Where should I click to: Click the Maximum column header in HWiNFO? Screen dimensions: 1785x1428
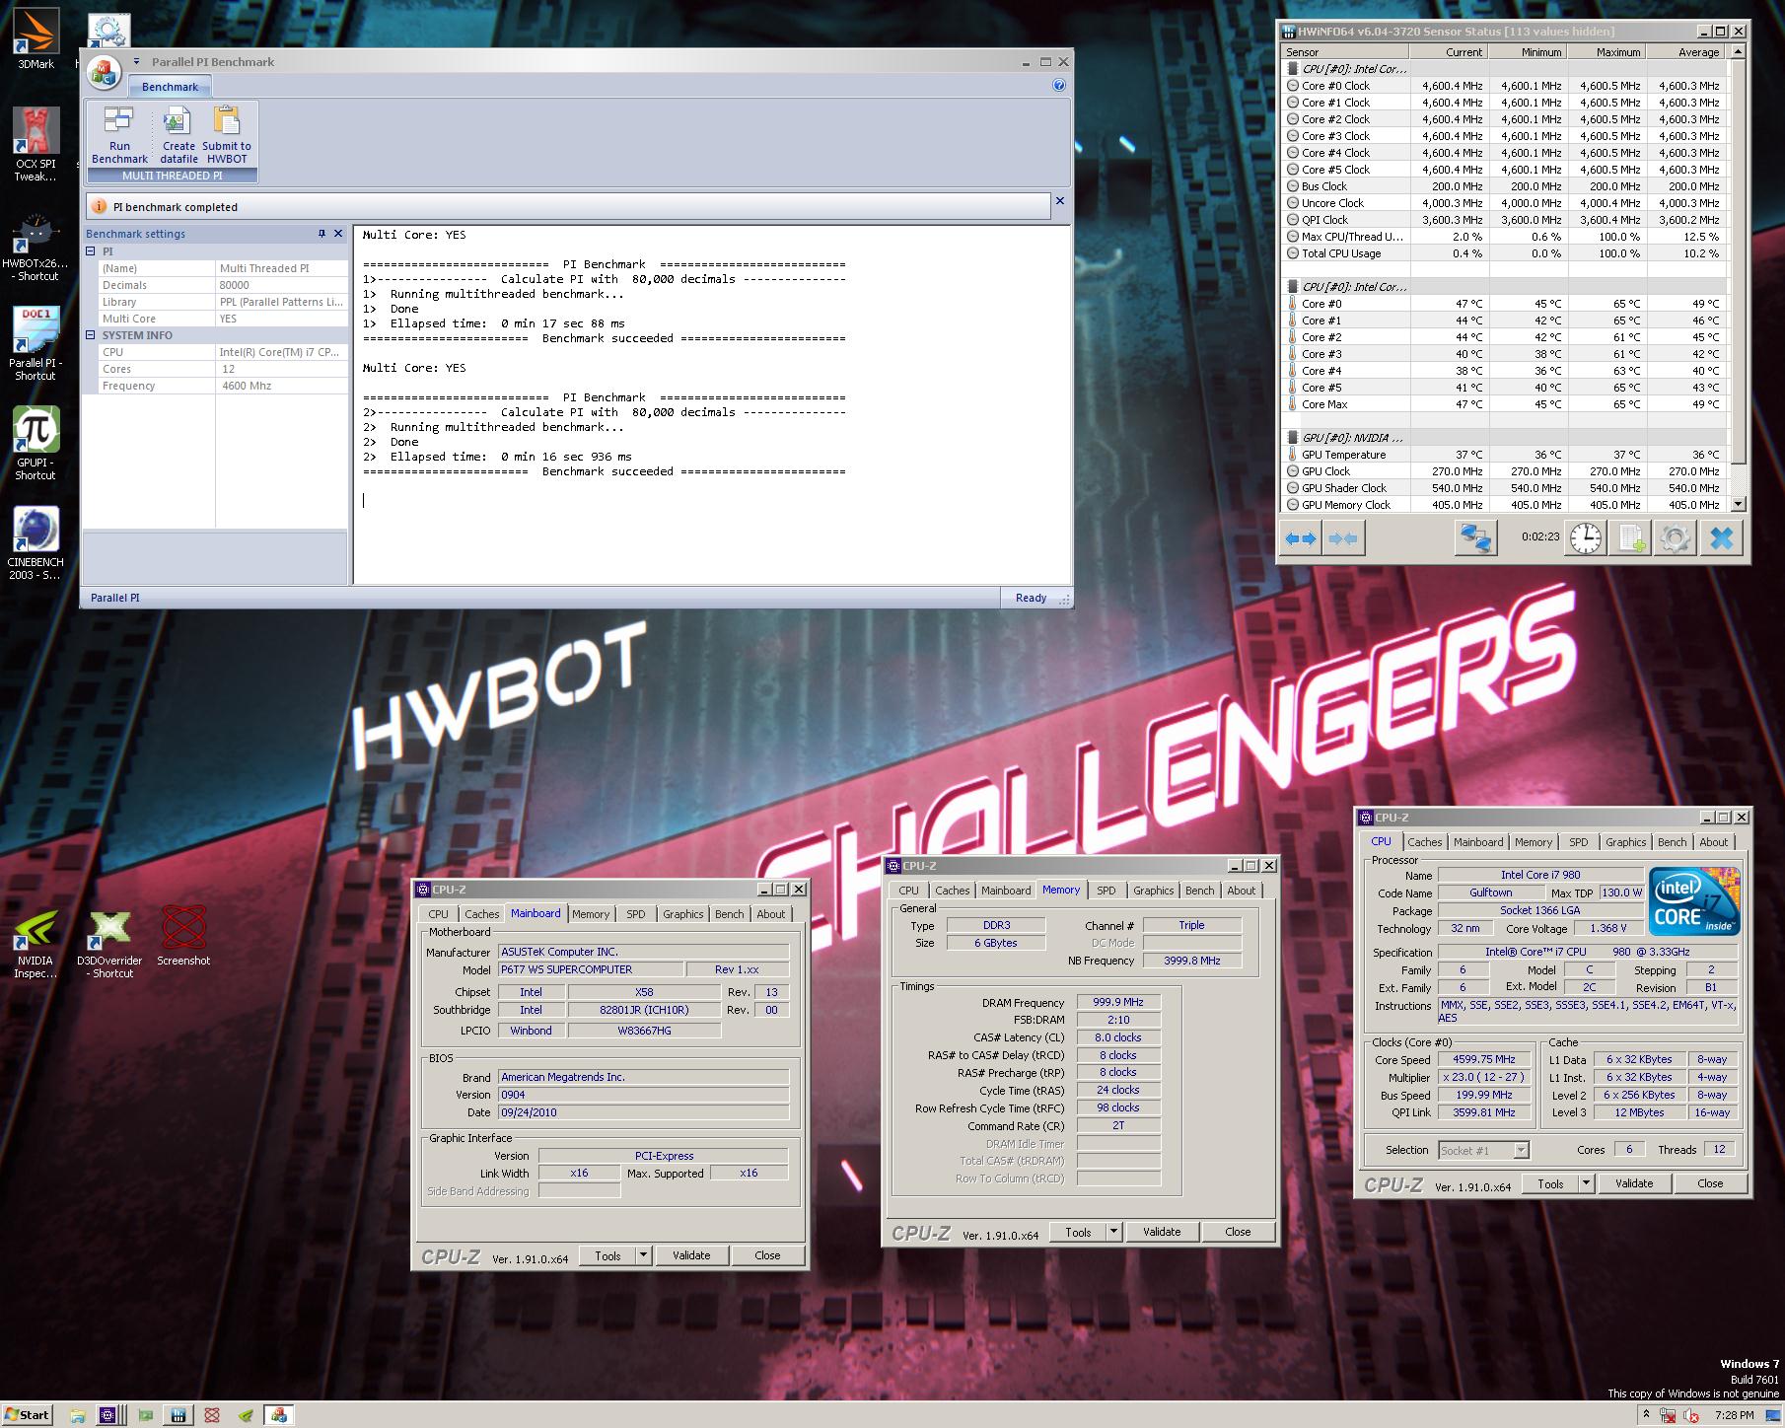point(1606,52)
